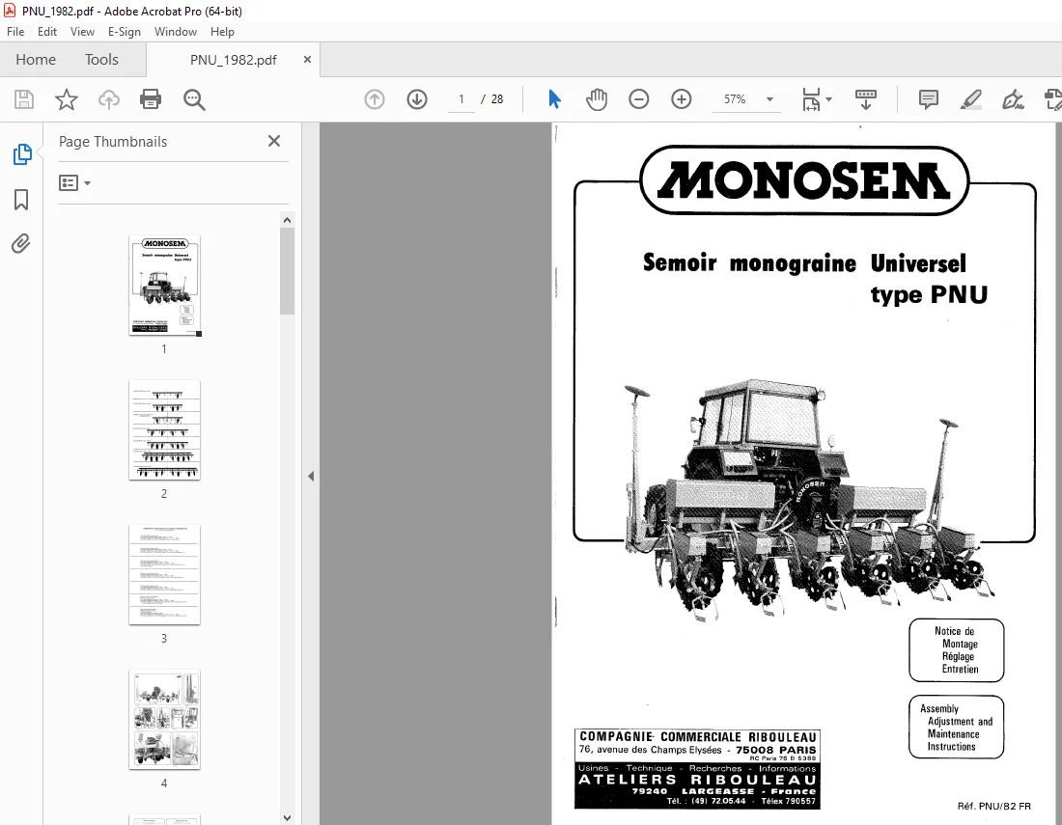1062x825 pixels.
Task: Go to previous page arrow
Action: [x=375, y=99]
